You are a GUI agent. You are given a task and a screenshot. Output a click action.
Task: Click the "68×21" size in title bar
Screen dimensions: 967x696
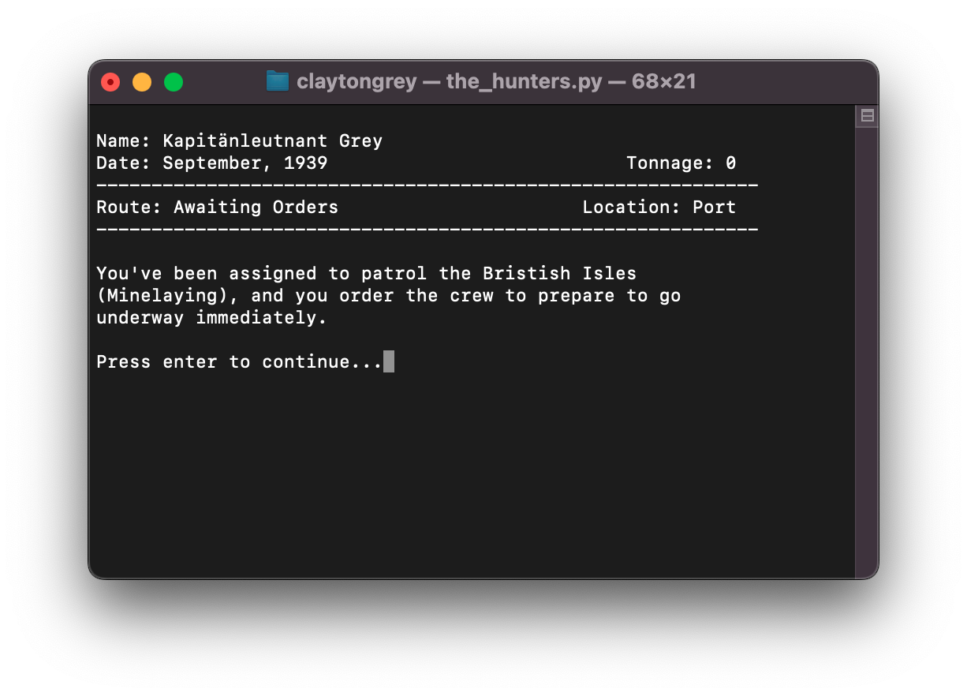(x=663, y=81)
